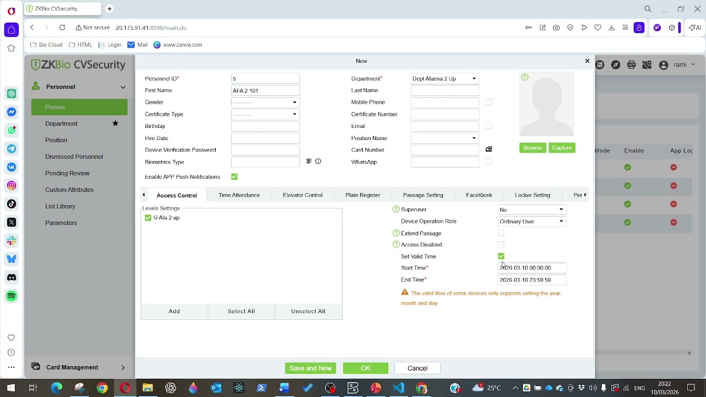
Task: Open TikTok in Opera sidebar
Action: (12, 204)
